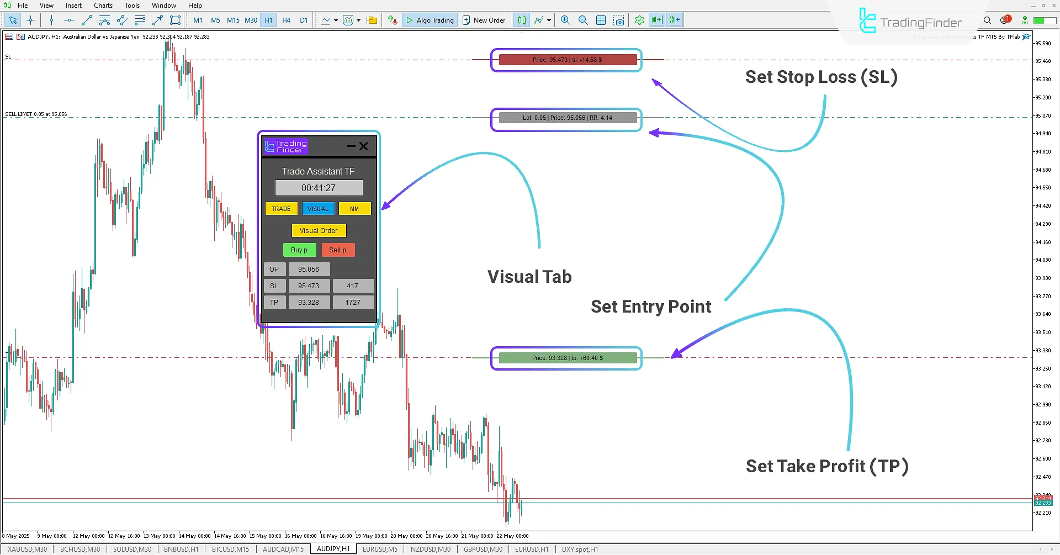Switch Trade Assistant to MM mode
The image size is (1060, 555).
354,208
